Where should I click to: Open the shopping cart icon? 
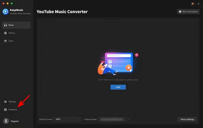pyautogui.click(x=193, y=4)
